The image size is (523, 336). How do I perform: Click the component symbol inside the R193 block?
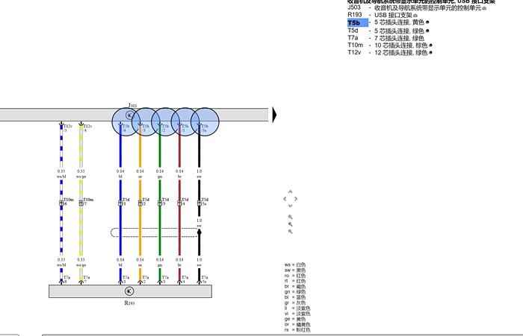tap(129, 291)
